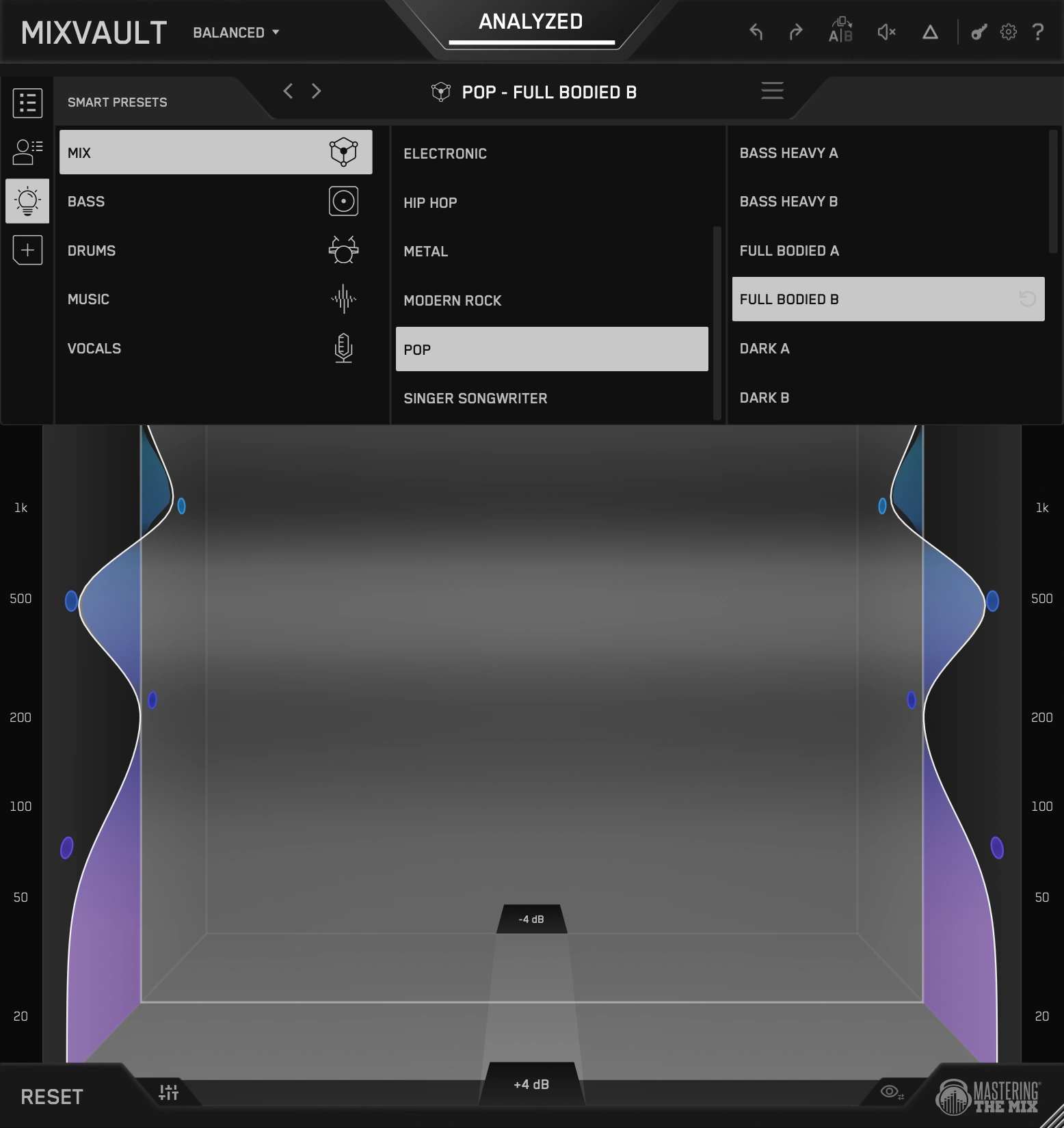Open the help question mark

tap(1038, 32)
